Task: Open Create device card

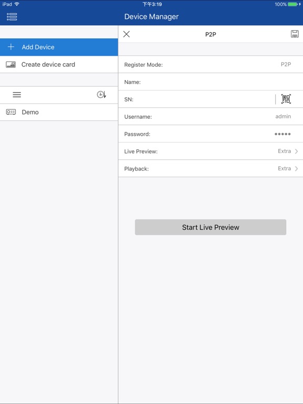Action: pos(59,64)
